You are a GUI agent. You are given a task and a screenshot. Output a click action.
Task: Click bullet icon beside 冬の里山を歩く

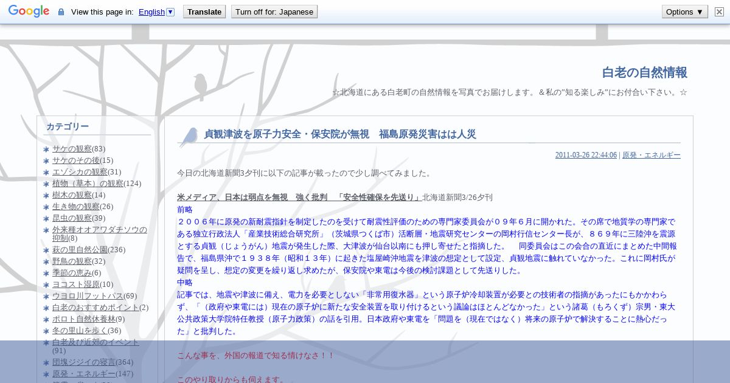click(x=47, y=331)
